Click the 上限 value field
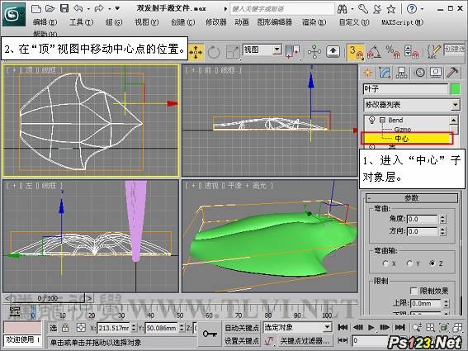Image resolution: width=468 pixels, height=351 pixels. (x=426, y=303)
